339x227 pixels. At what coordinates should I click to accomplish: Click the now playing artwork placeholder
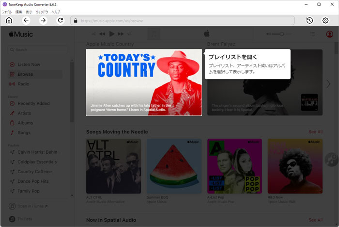(x=154, y=34)
